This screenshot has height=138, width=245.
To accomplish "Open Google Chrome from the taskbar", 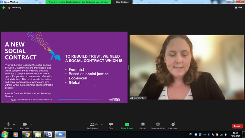I will (27, 135).
